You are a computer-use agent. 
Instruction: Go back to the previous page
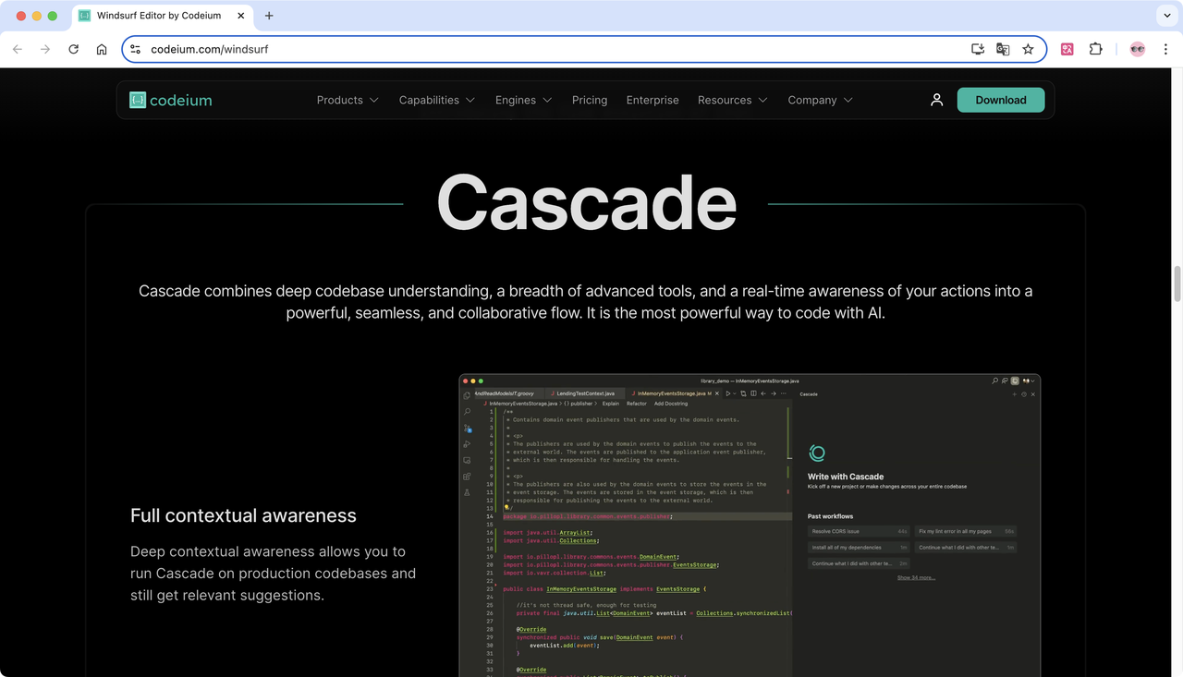pyautogui.click(x=18, y=49)
